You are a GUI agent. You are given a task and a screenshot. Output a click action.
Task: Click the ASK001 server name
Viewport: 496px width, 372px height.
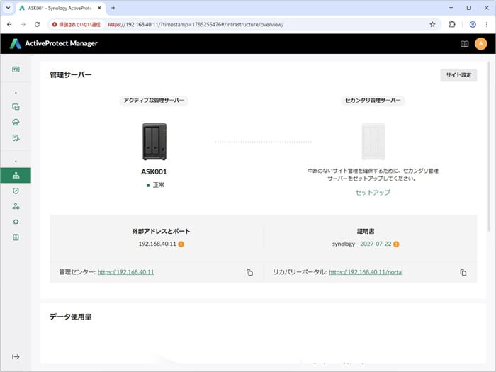click(154, 171)
